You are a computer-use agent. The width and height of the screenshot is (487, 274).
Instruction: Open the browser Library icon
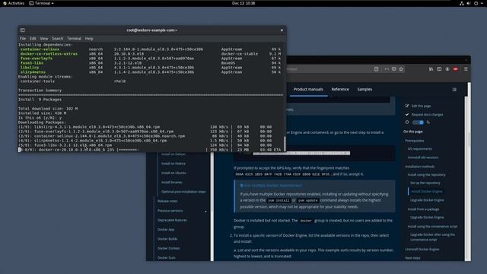(x=431, y=69)
